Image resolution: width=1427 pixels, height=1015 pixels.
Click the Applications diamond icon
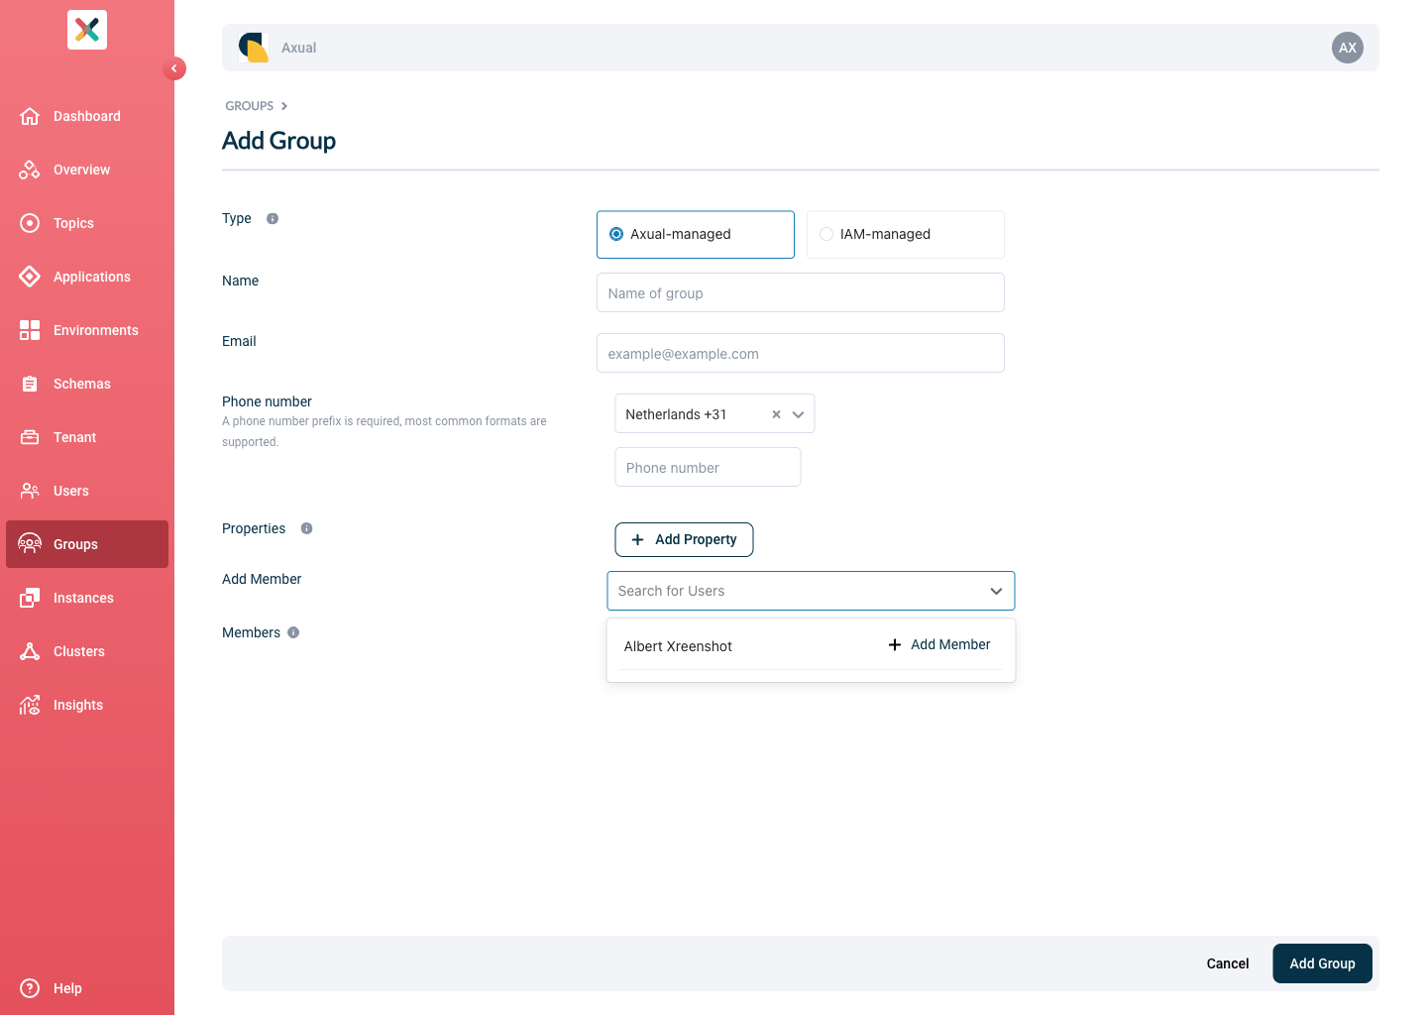[x=30, y=277]
